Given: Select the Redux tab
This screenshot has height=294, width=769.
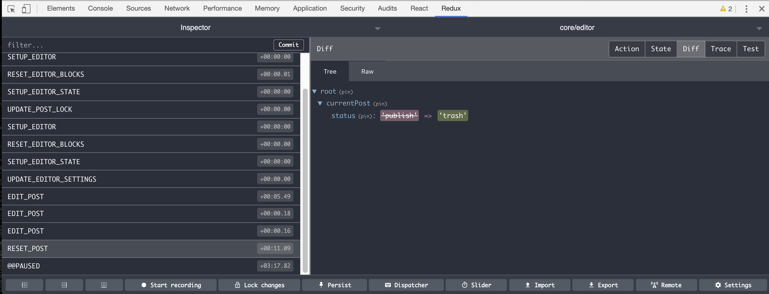Looking at the screenshot, I should 451,8.
